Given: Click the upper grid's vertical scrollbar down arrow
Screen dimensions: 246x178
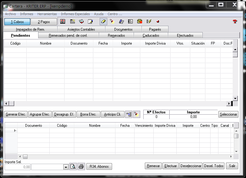Looking at the screenshot, I should (x=235, y=99).
